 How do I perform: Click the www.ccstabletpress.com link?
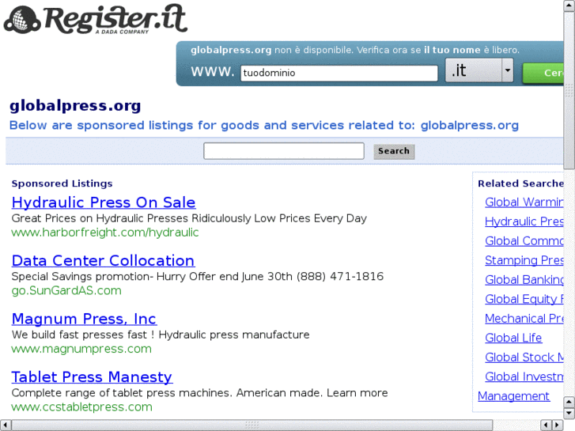(x=81, y=407)
